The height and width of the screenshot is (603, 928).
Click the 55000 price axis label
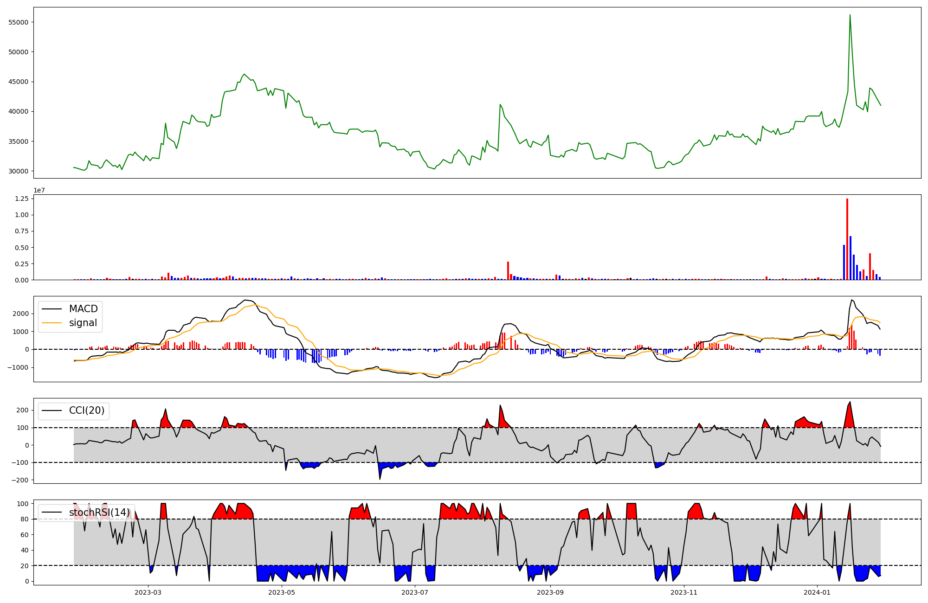[x=19, y=22]
